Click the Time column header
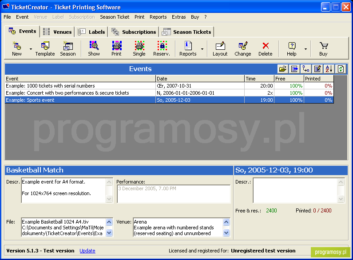The image size is (353, 260). (x=259, y=79)
